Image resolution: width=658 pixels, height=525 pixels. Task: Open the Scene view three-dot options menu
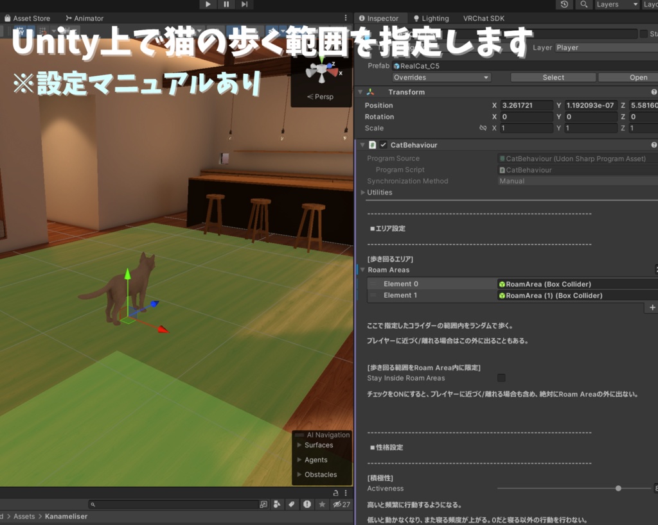point(346,17)
